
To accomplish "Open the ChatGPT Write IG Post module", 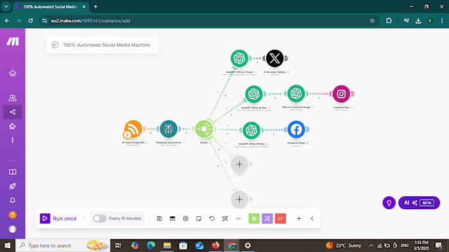I will 254,94.
